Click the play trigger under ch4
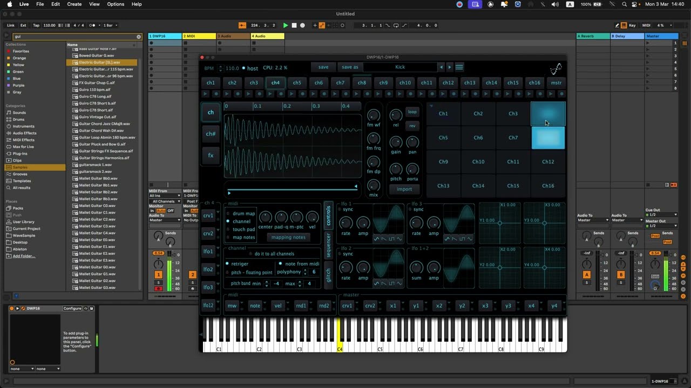The width and height of the screenshot is (691, 388). (x=269, y=94)
